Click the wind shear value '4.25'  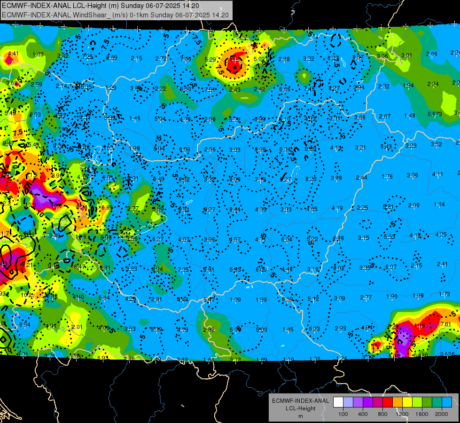click(441, 234)
